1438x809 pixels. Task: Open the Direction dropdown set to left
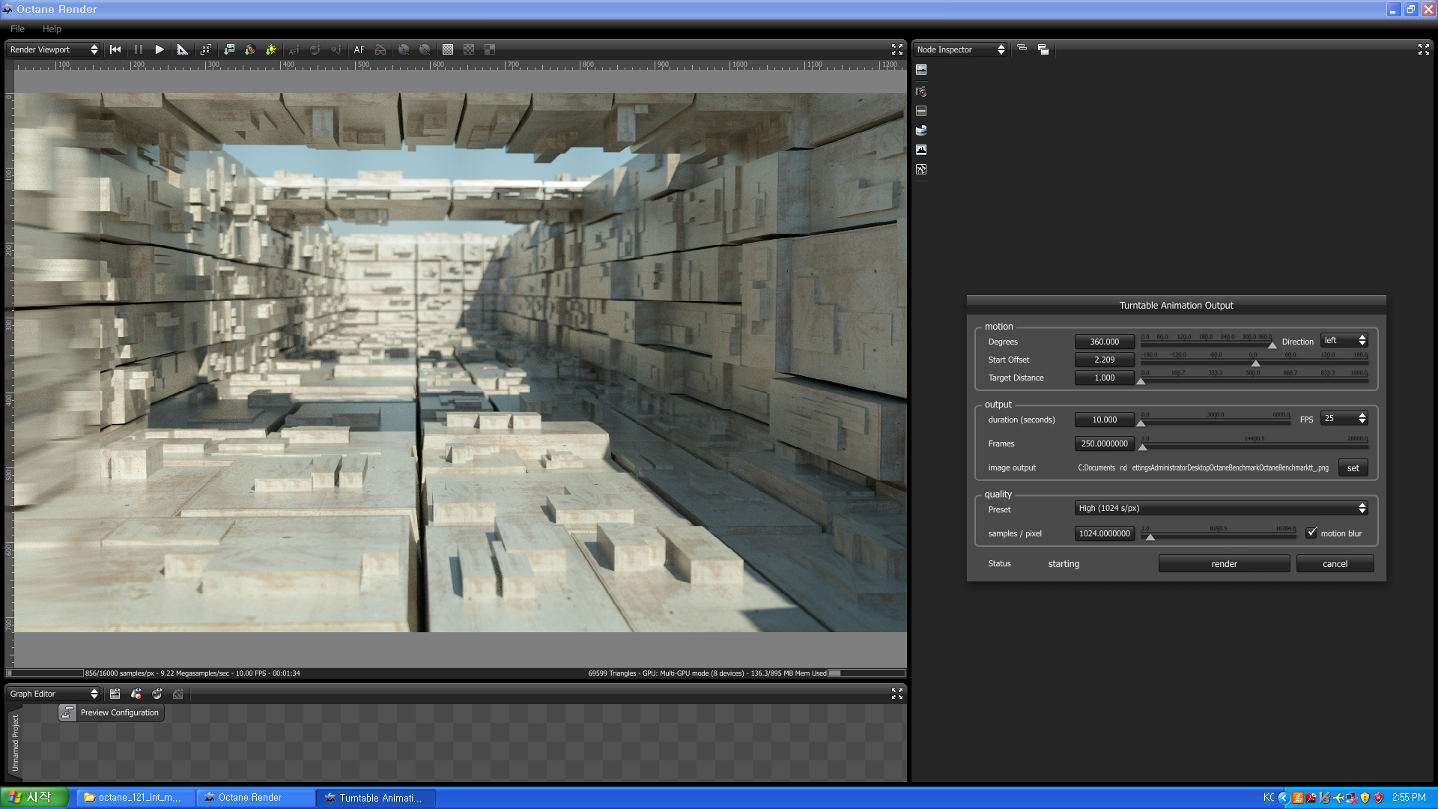click(x=1344, y=341)
